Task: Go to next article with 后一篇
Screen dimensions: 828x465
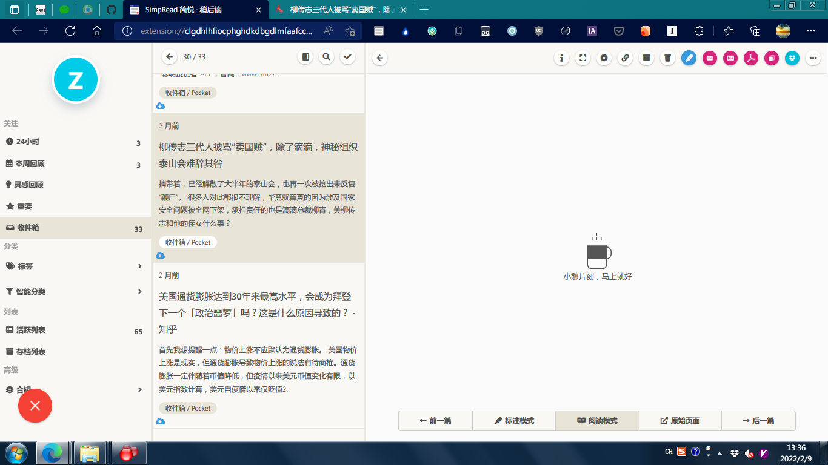Action: pos(758,421)
